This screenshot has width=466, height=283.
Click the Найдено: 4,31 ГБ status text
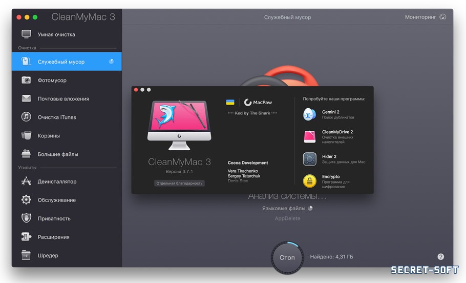coord(331,256)
